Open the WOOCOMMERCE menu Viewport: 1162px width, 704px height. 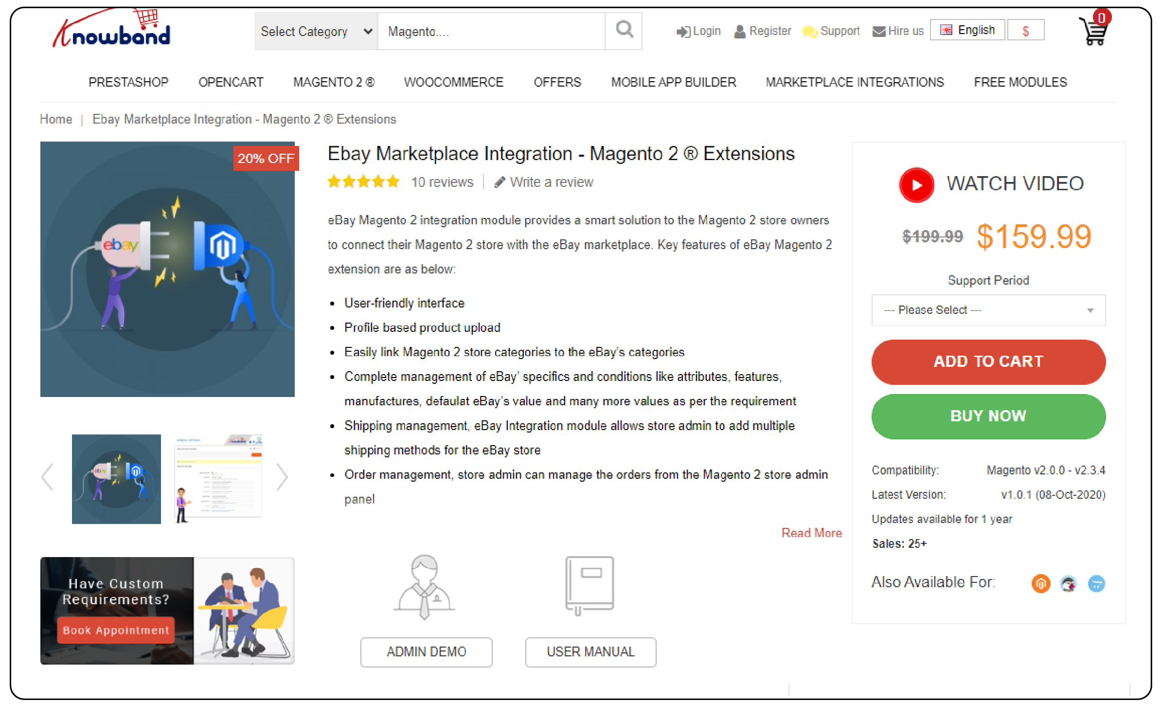[453, 82]
